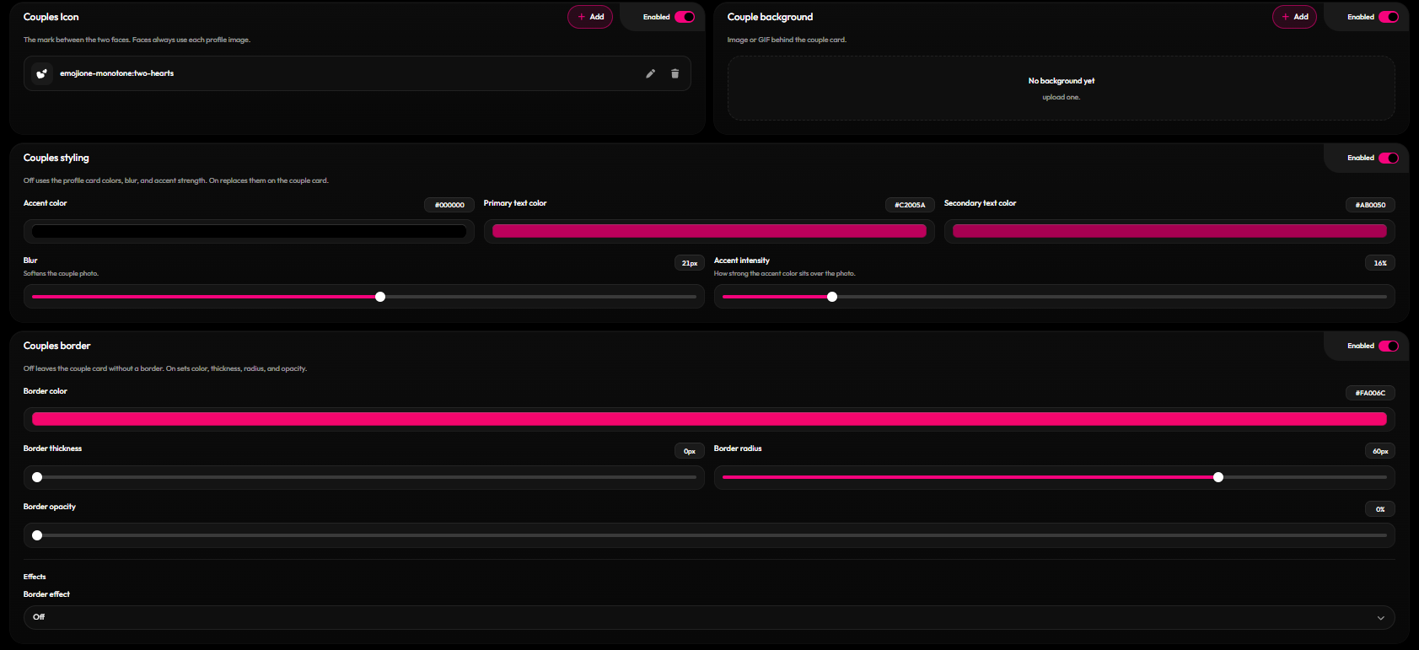
Task: Turn off Couples styling toggle
Action: click(1389, 158)
